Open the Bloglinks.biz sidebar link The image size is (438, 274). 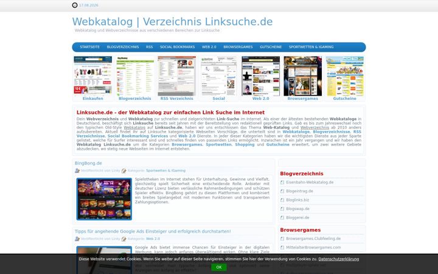tap(297, 200)
